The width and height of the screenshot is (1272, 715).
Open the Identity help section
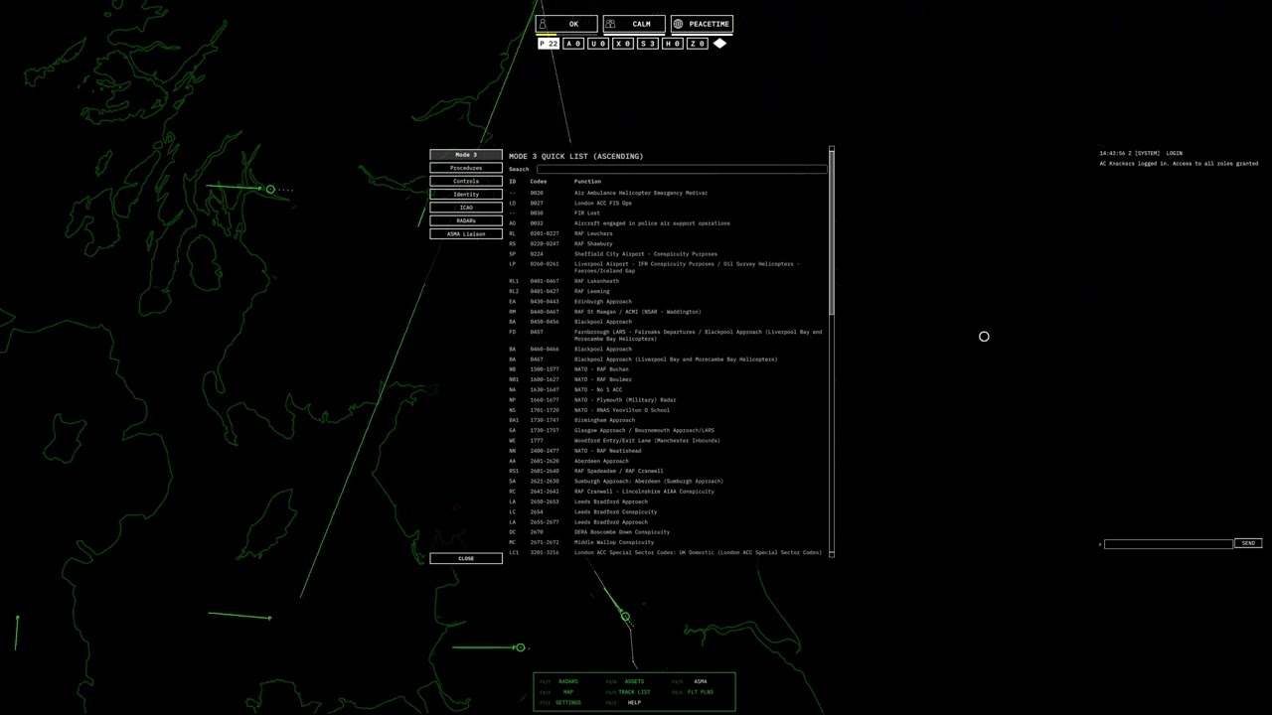(x=466, y=195)
